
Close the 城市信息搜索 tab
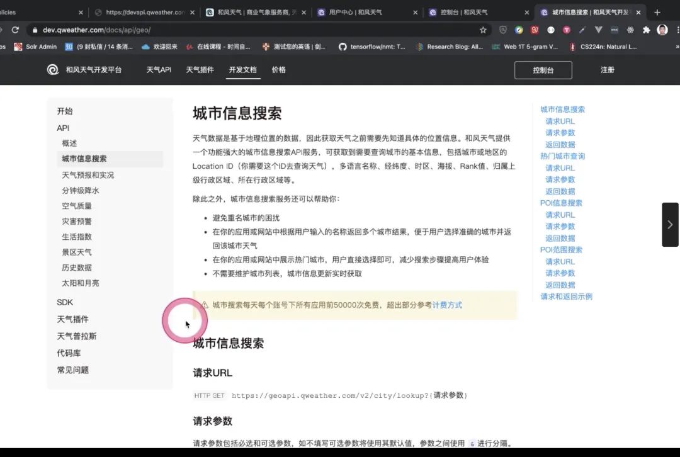[x=638, y=13]
